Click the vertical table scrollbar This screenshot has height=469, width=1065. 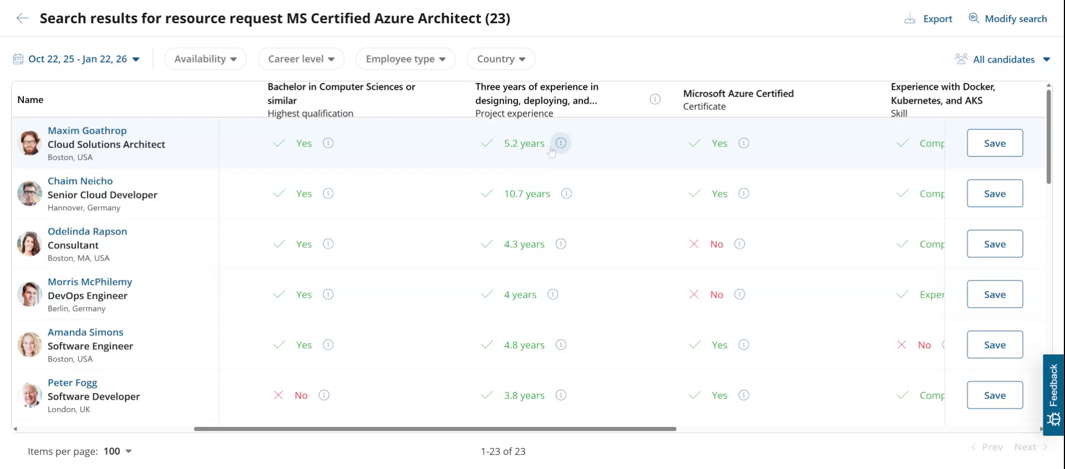(1048, 136)
